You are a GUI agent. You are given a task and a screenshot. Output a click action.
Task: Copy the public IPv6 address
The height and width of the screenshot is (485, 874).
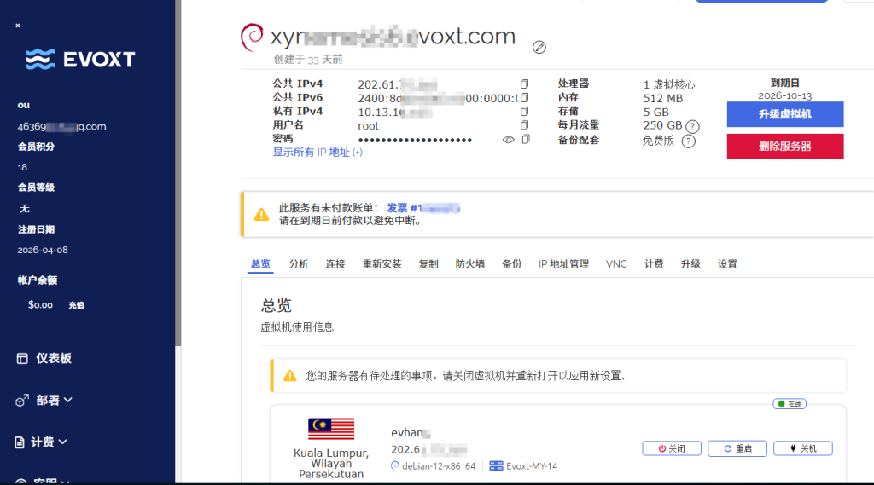525,98
